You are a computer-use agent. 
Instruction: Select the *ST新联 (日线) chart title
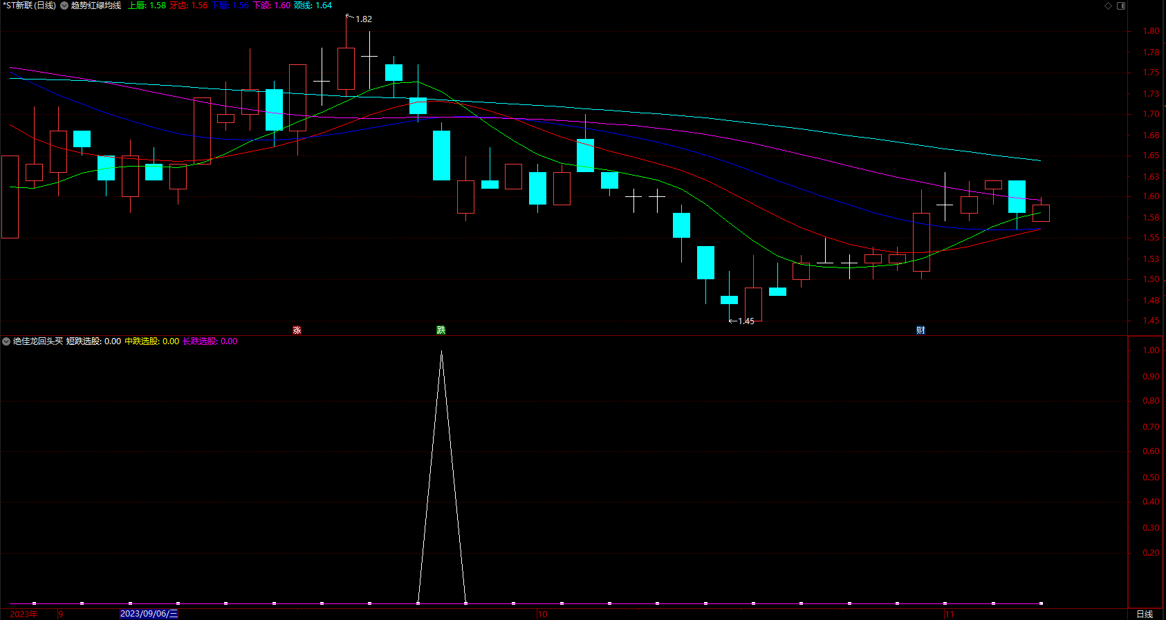pos(29,6)
